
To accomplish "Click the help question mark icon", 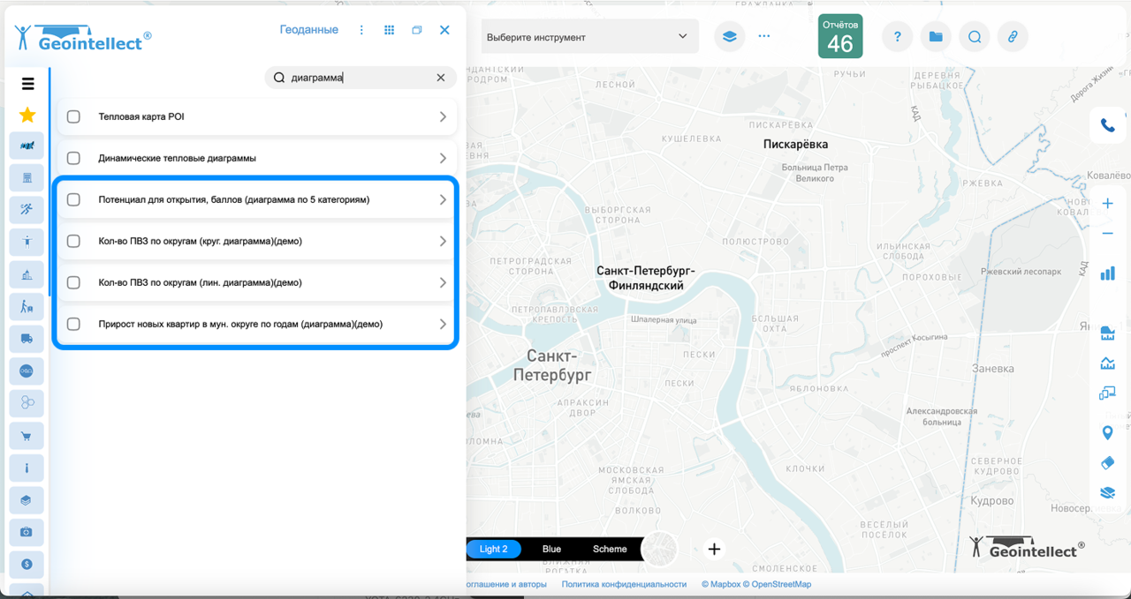I will pos(897,36).
